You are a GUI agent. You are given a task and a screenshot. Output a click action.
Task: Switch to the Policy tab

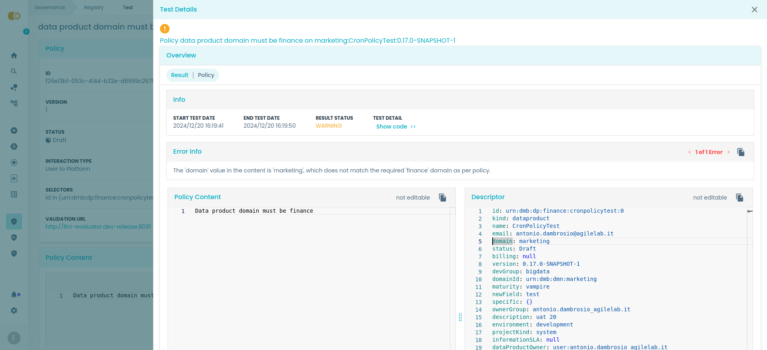point(206,75)
